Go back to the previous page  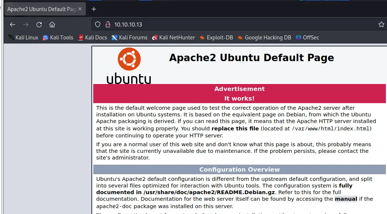[x=13, y=25]
